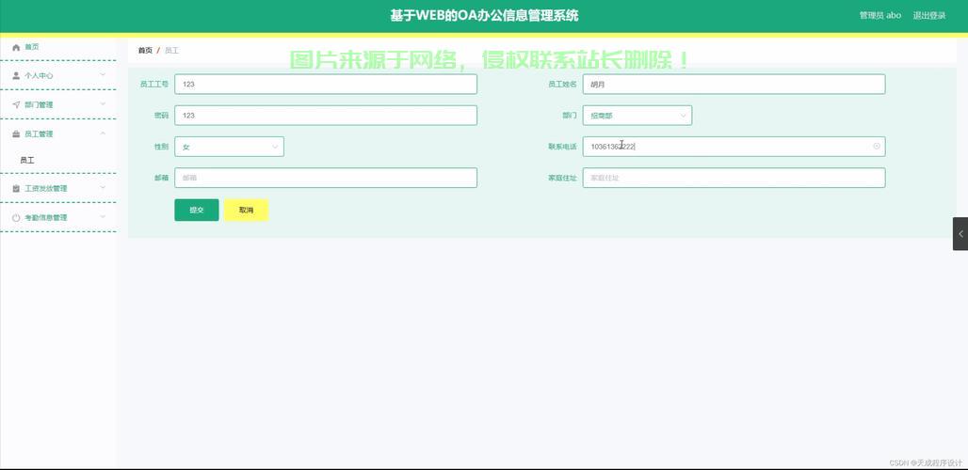Focus the 密码 input field

coord(326,116)
